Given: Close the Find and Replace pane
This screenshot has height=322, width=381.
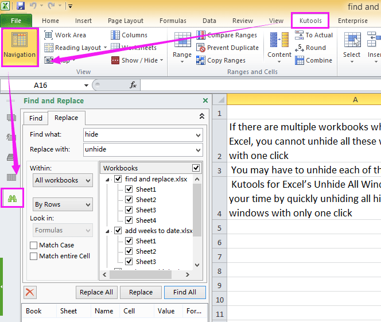Looking at the screenshot, I should pos(205,100).
